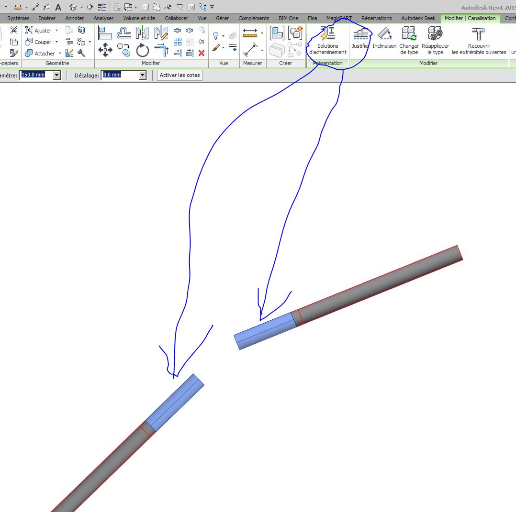Switch to the Systèmes ribbon tab

point(18,18)
